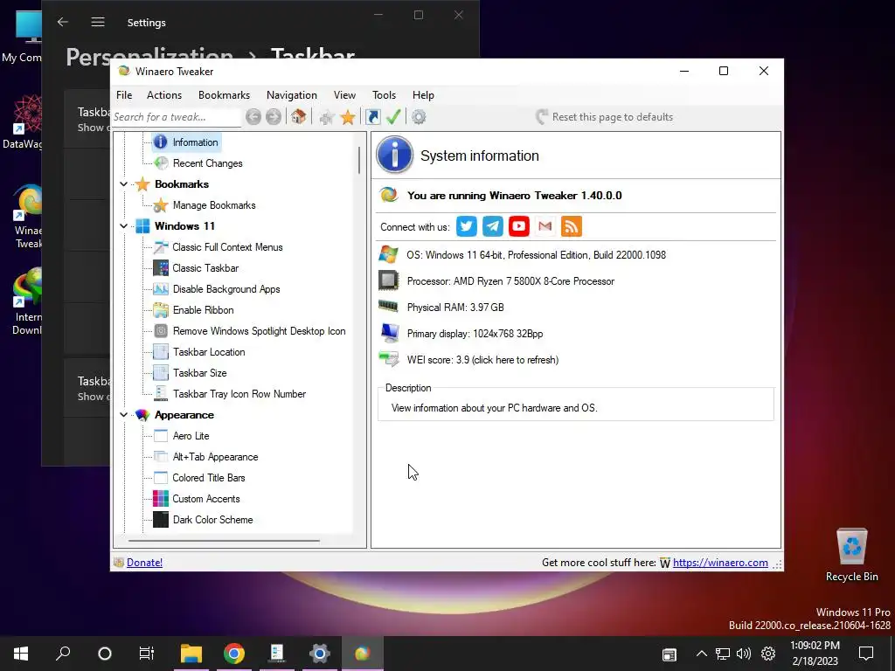The width and height of the screenshot is (895, 671).
Task: Click the Add bookmark gray star-plus icon
Action: click(x=327, y=118)
